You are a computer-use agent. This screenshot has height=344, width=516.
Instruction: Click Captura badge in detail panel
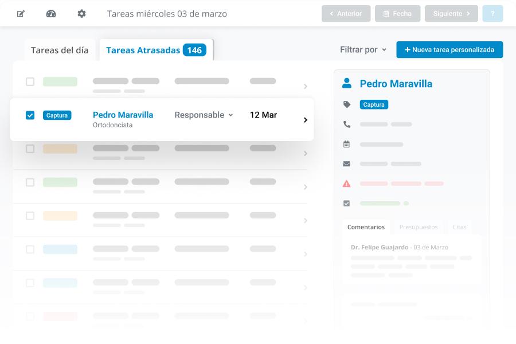pyautogui.click(x=374, y=104)
